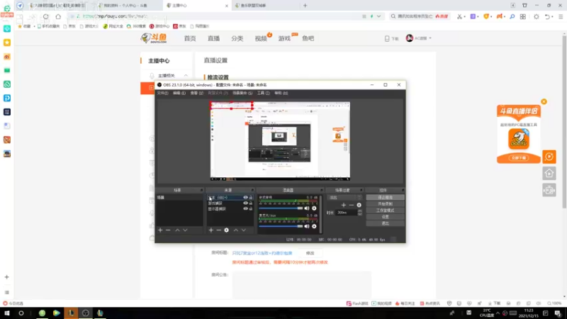Click the orange play button on right sidebar
Image resolution: width=567 pixels, height=319 pixels.
click(x=549, y=157)
